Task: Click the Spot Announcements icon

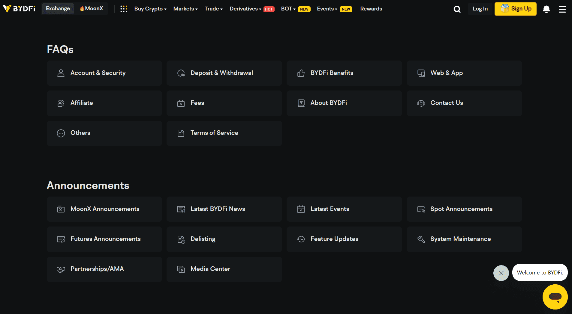Action: point(421,209)
